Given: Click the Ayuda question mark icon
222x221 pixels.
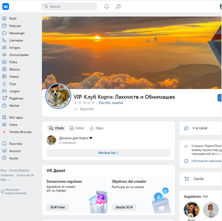Looking at the screenshot, I should pyautogui.click(x=4, y=158).
